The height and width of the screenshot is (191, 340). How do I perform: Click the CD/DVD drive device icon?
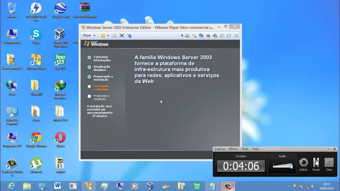(x=194, y=36)
